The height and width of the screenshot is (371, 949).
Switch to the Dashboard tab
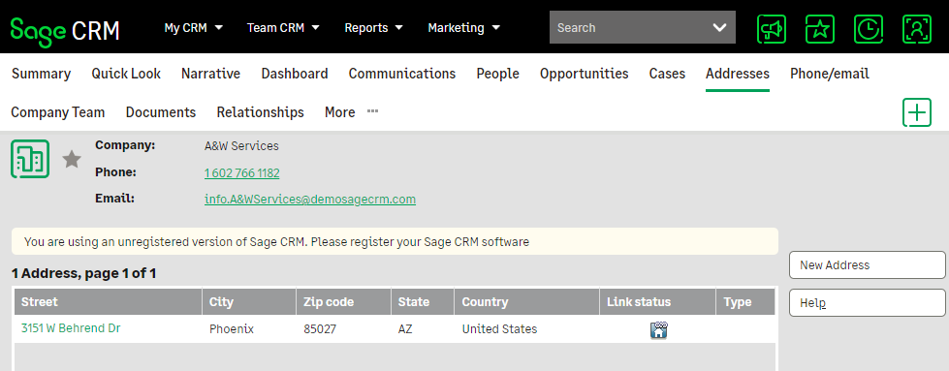[x=295, y=74]
